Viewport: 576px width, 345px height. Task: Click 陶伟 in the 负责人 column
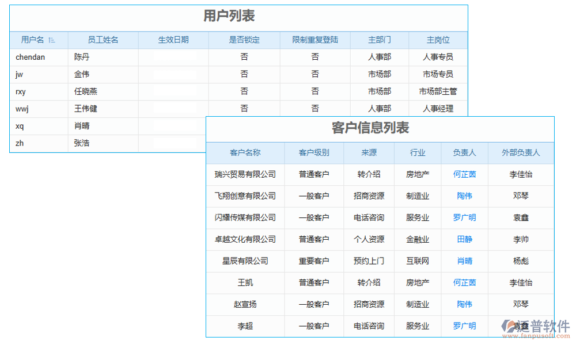point(464,196)
